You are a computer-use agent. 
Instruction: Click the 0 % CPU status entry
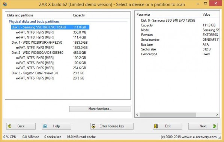pos(10,137)
